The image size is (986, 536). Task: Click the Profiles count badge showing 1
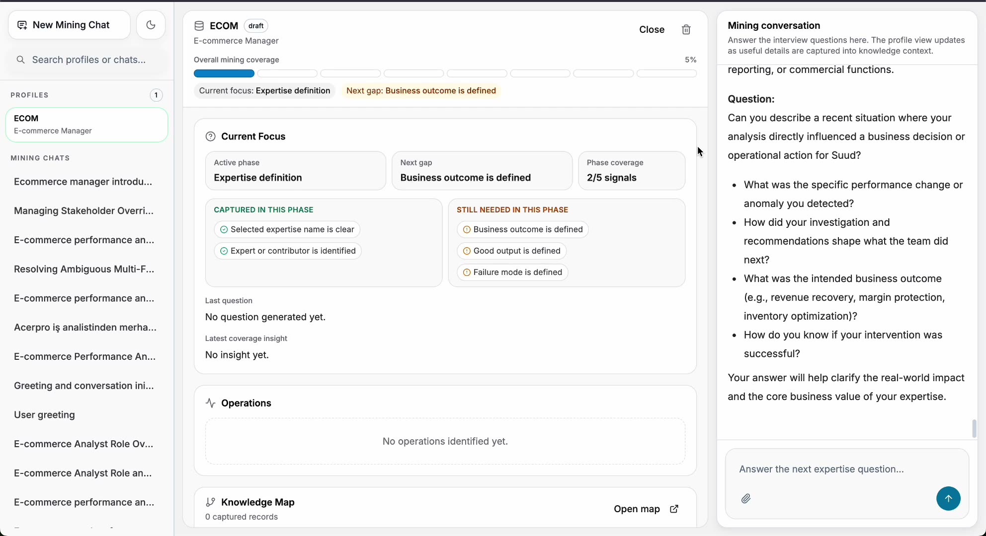point(156,95)
